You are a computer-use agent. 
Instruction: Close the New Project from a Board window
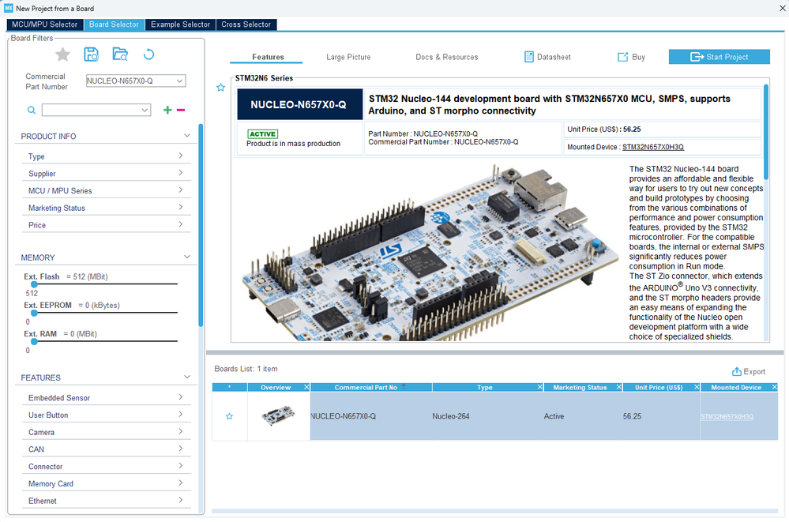point(782,8)
